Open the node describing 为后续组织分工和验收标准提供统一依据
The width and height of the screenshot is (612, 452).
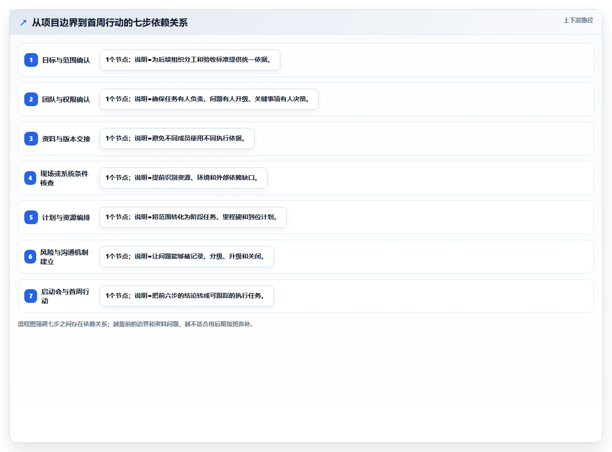(x=190, y=60)
